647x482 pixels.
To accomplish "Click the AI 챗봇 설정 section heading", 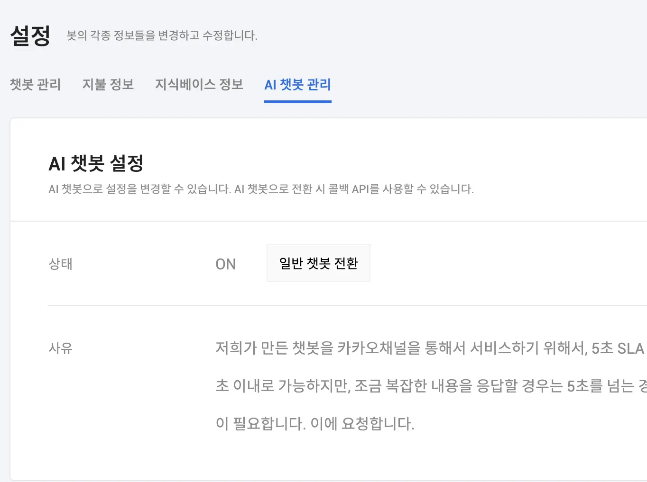I will (96, 163).
